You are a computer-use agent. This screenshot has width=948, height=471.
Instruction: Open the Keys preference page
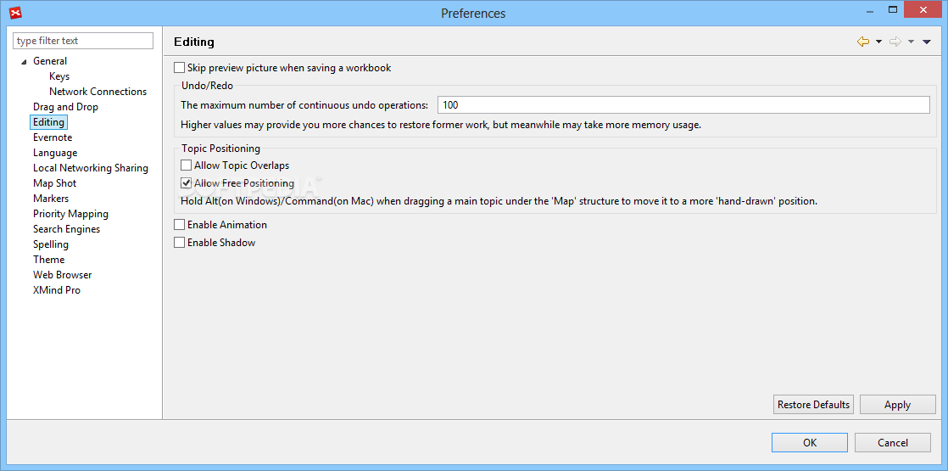point(59,76)
